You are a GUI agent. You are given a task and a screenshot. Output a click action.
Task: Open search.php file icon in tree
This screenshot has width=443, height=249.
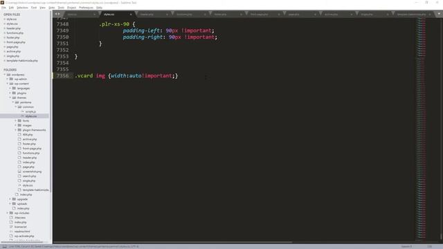(19, 176)
